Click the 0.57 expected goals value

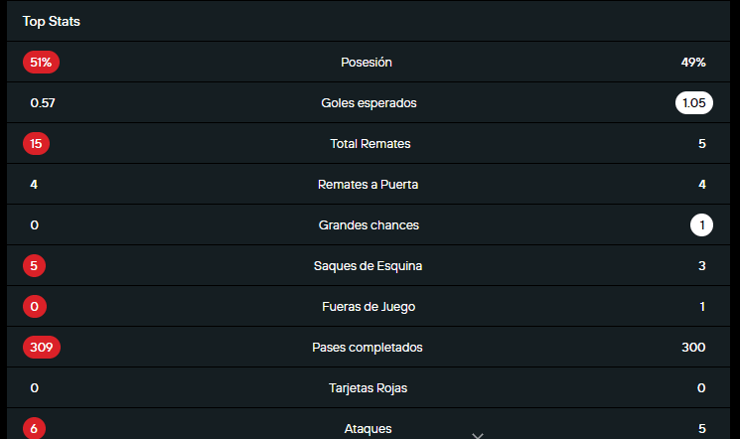click(x=42, y=102)
